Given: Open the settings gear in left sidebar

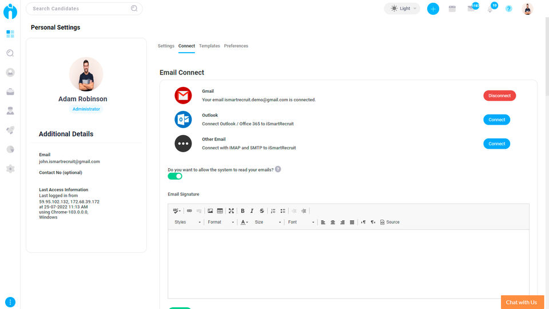Looking at the screenshot, I should pos(10,168).
